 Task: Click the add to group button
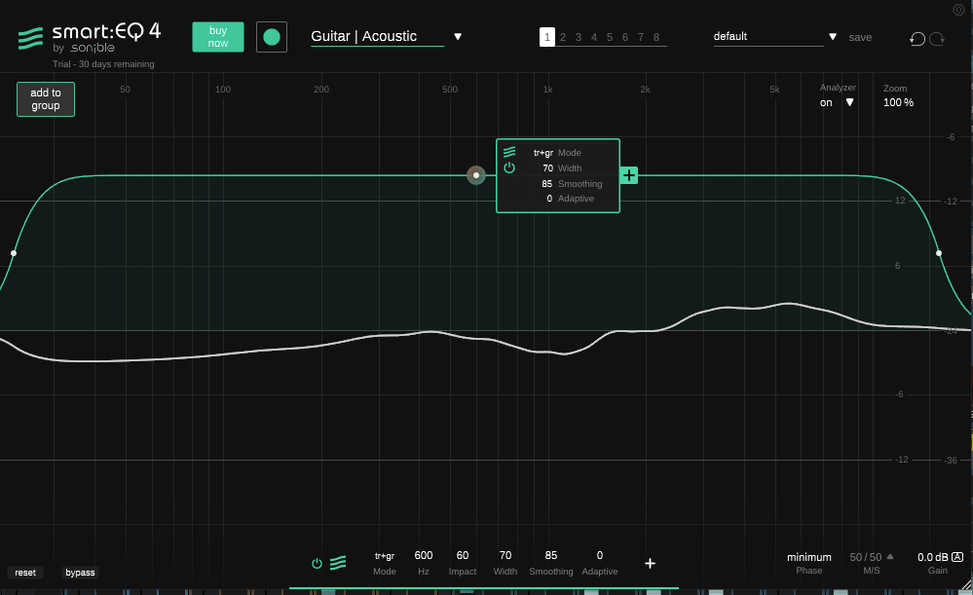(x=46, y=99)
